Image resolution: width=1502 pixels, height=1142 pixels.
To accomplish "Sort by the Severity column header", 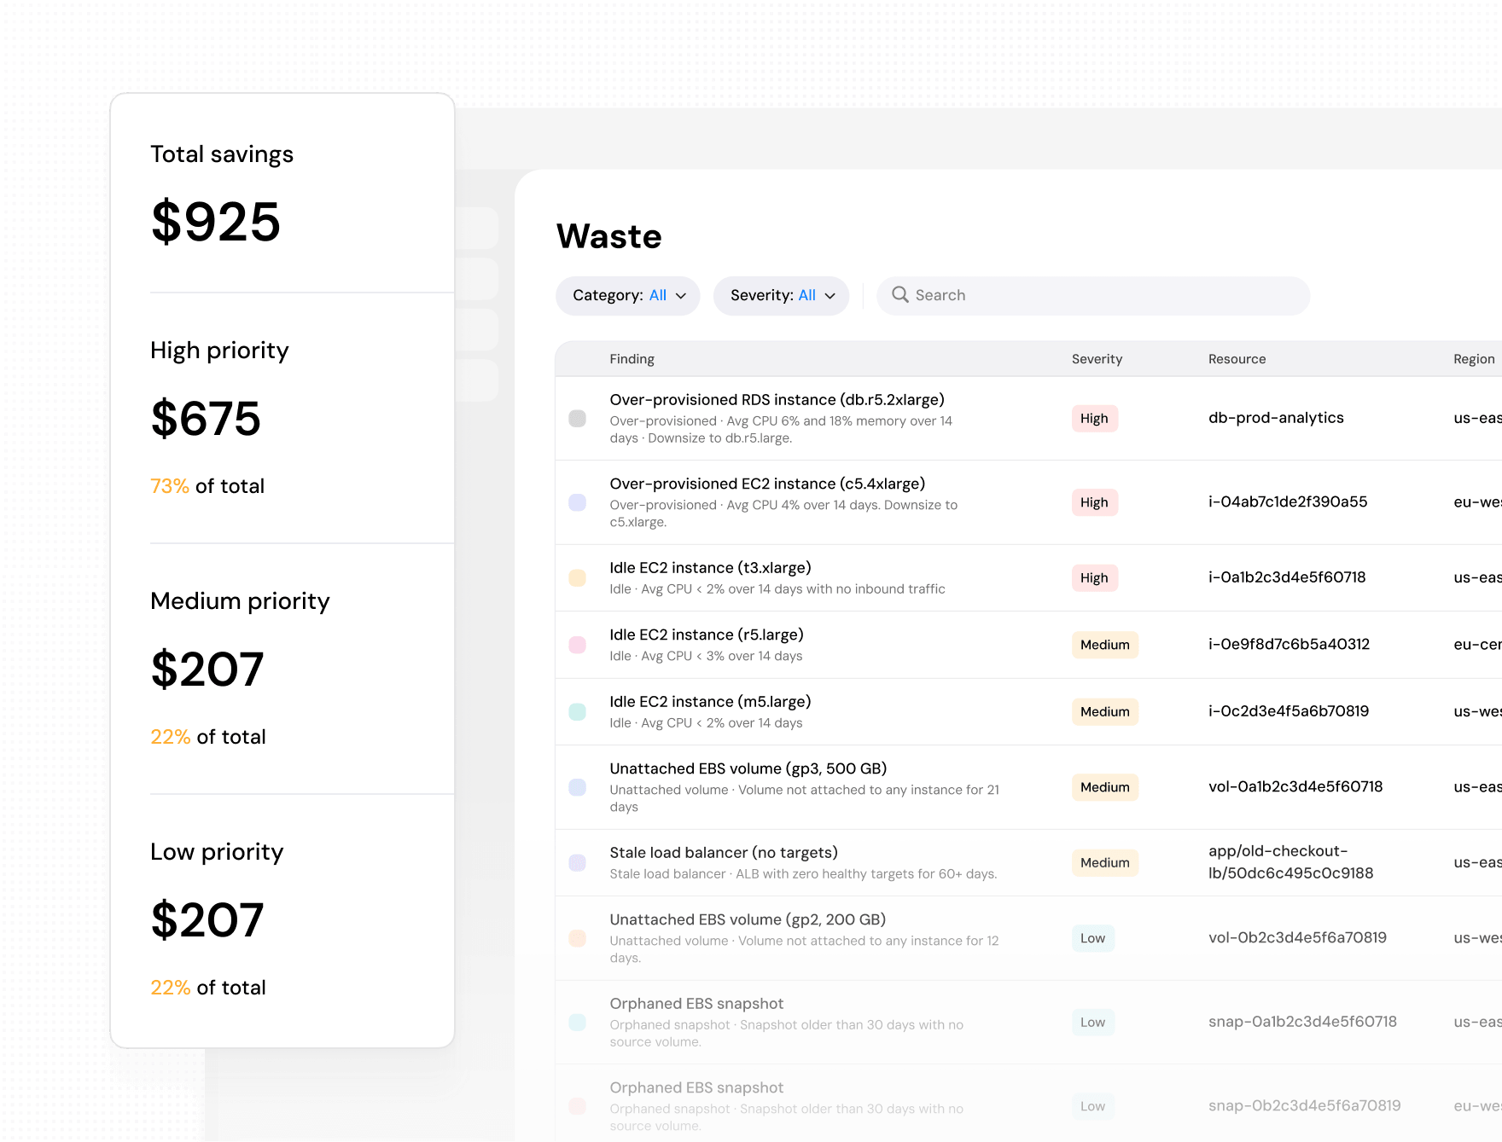I will (1097, 359).
